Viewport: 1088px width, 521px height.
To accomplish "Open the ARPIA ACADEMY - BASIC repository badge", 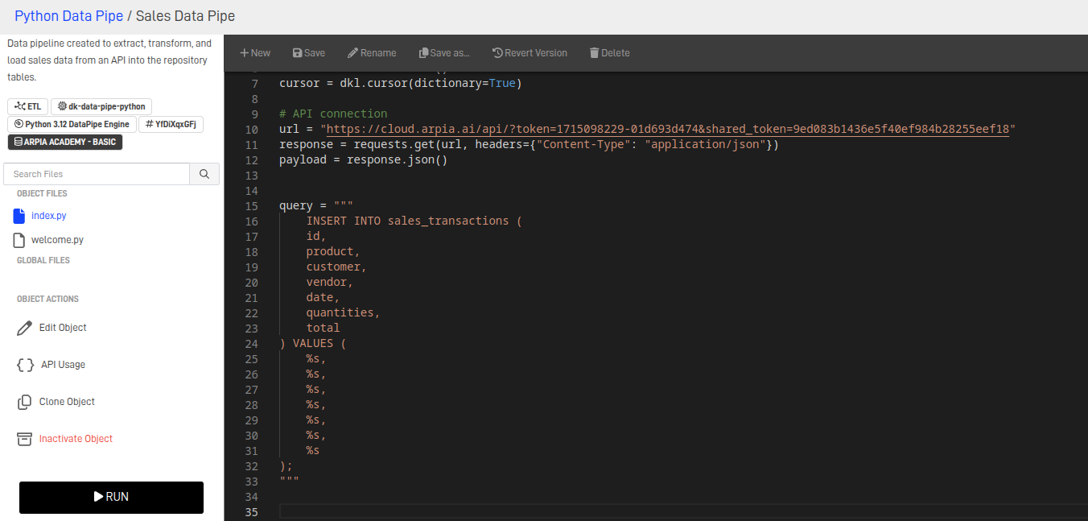I will (x=65, y=142).
